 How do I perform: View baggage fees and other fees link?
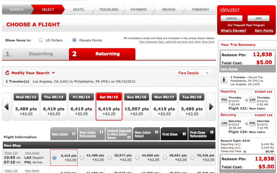point(176,42)
